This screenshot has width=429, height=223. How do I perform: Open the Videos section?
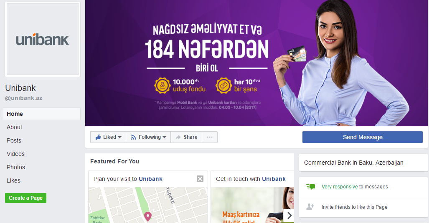[x=15, y=154]
